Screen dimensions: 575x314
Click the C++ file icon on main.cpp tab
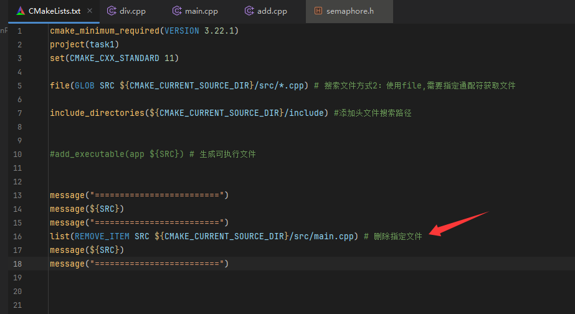[177, 11]
